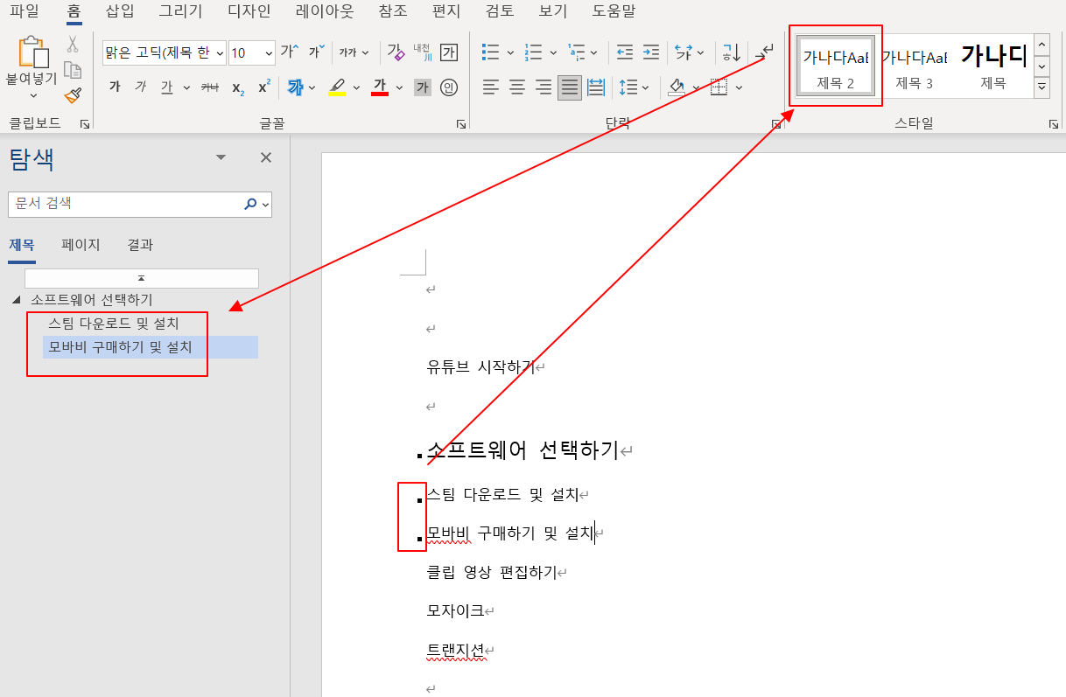Toggle underline formatting

[x=166, y=87]
